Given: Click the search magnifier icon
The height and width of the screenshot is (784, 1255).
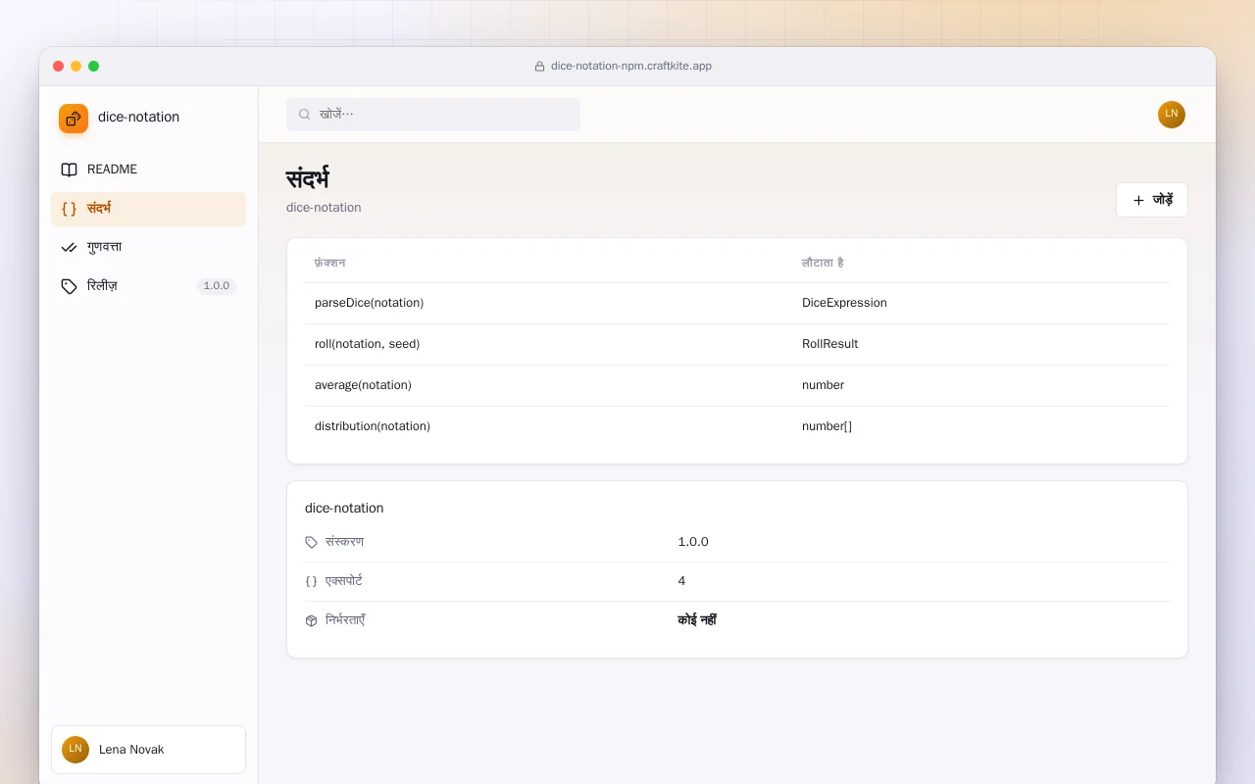Looking at the screenshot, I should [x=305, y=115].
